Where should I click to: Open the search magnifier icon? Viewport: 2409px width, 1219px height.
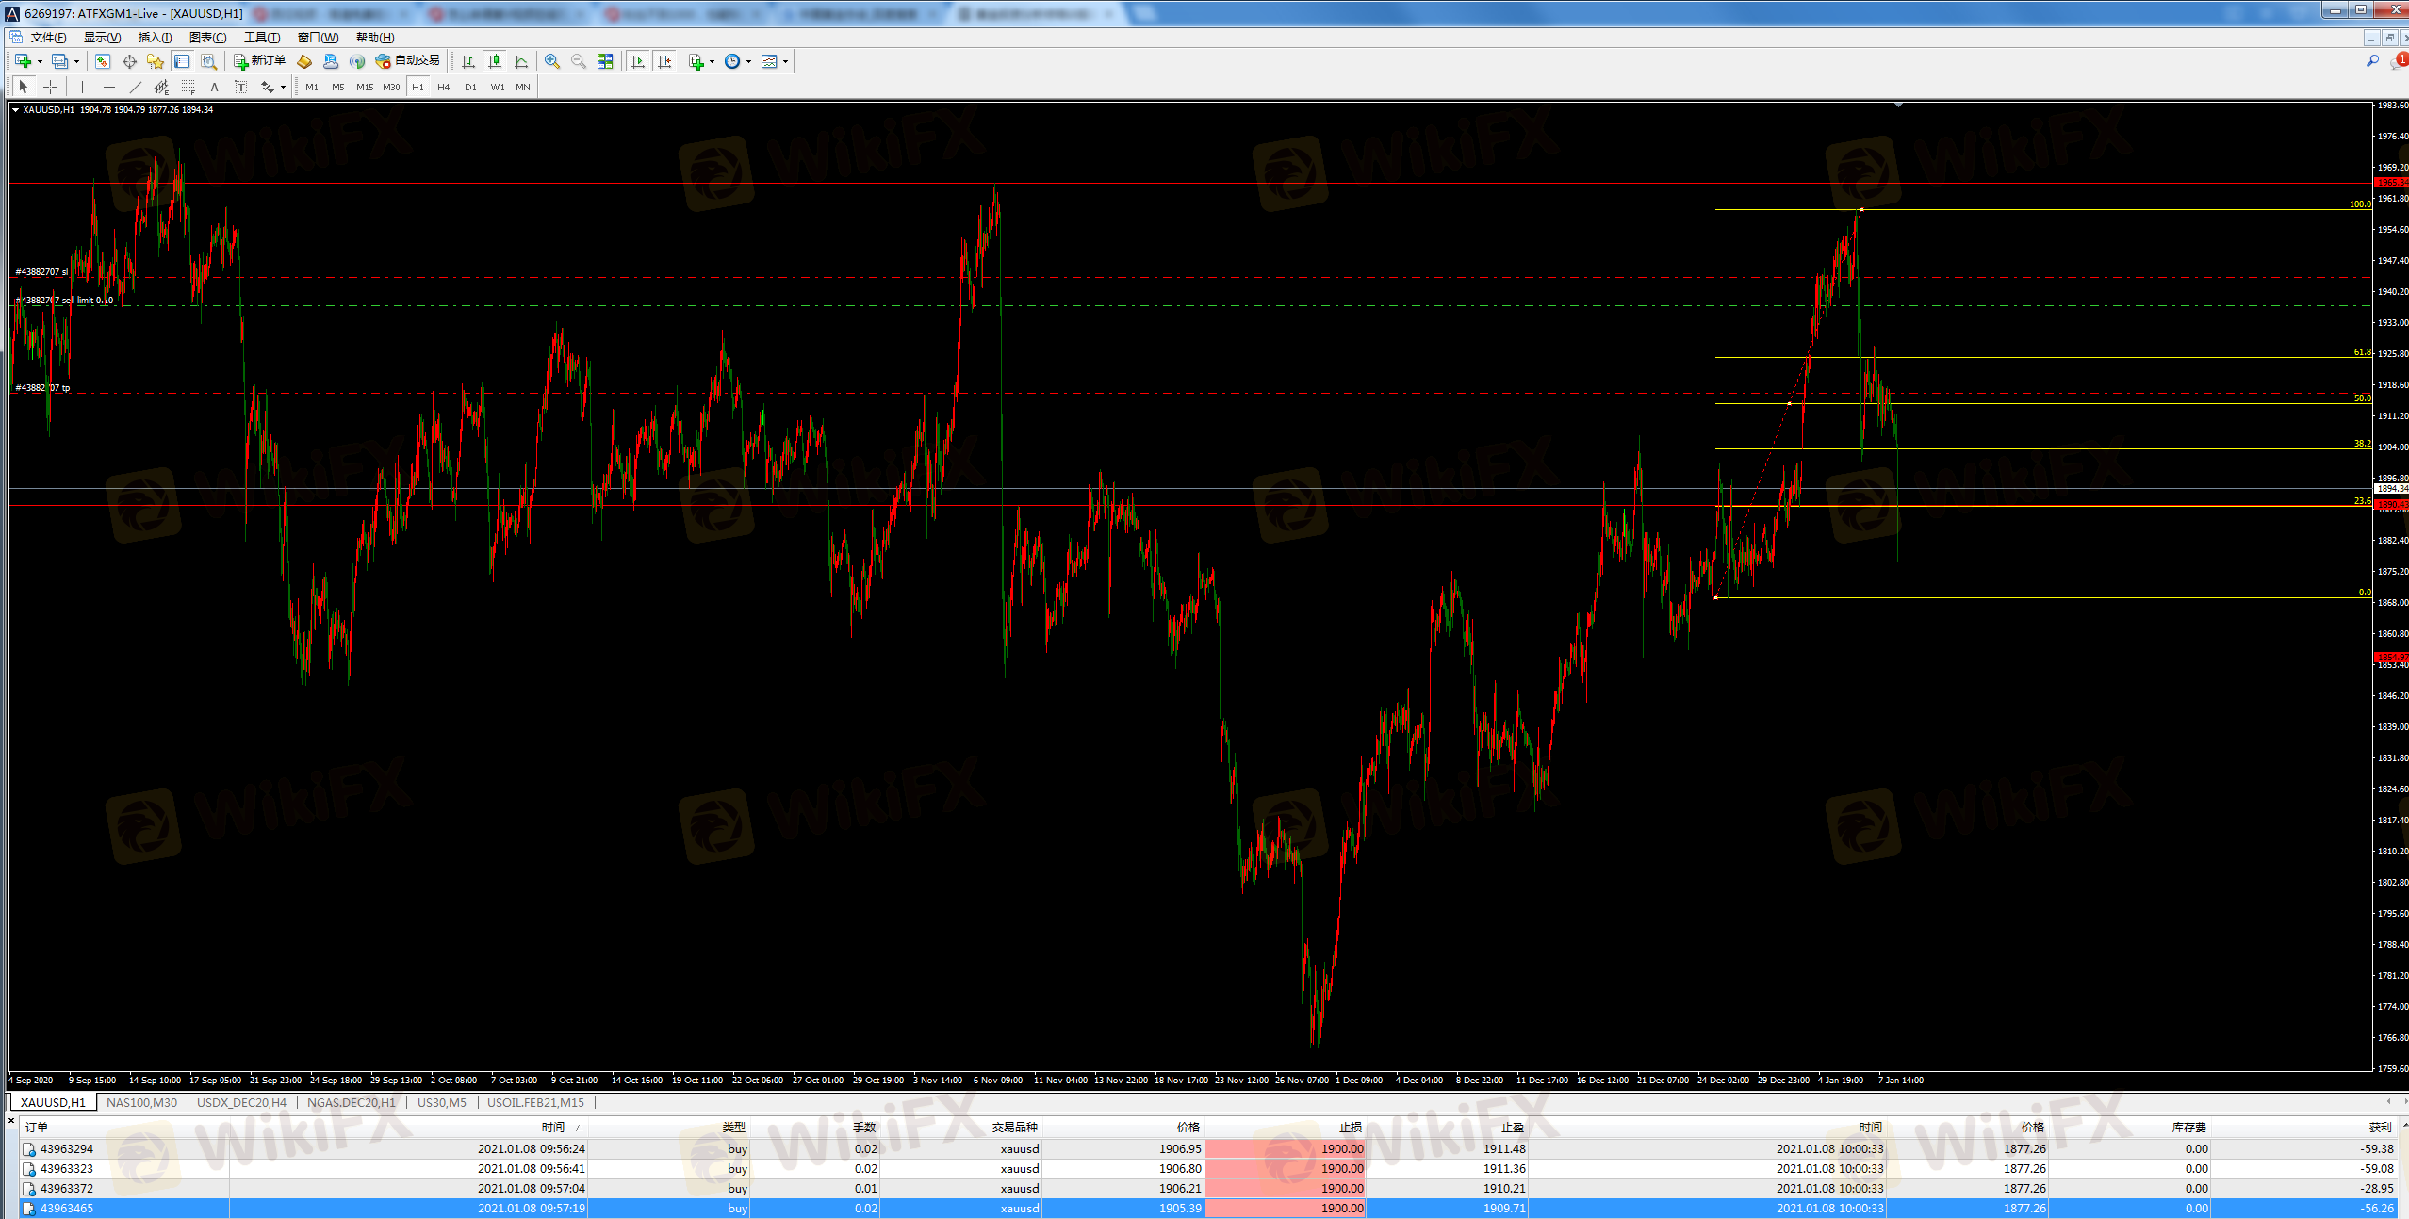(x=2372, y=61)
